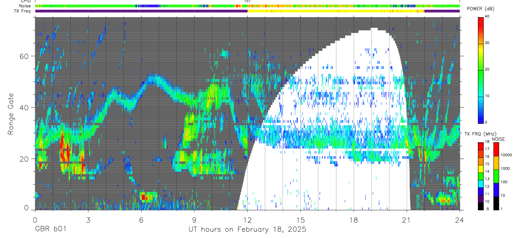Click the '60' tick label on Range Gate axis
The image size is (517, 238).
point(25,56)
